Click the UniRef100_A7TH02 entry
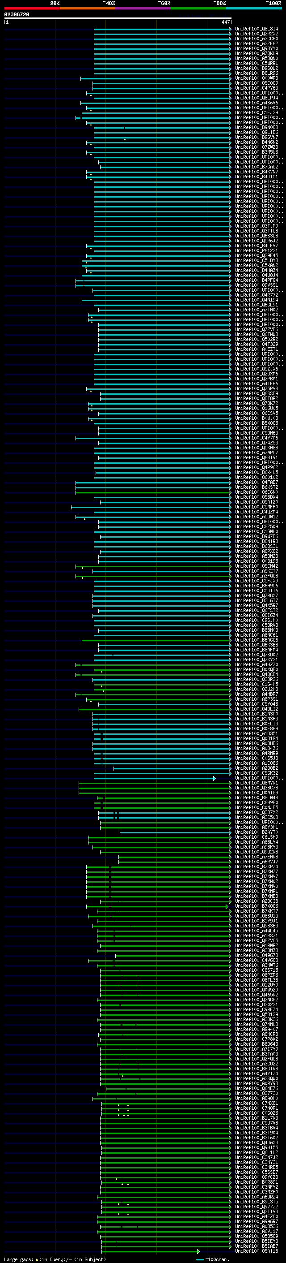 tap(257, 310)
